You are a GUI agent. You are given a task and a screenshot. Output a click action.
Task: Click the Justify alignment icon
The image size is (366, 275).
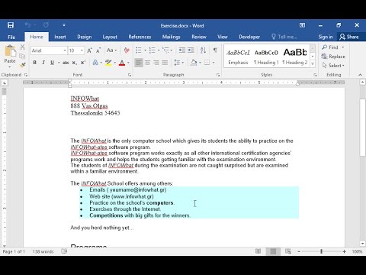165,63
